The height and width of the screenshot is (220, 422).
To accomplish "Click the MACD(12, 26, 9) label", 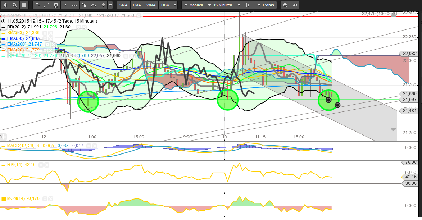I will (24, 146).
